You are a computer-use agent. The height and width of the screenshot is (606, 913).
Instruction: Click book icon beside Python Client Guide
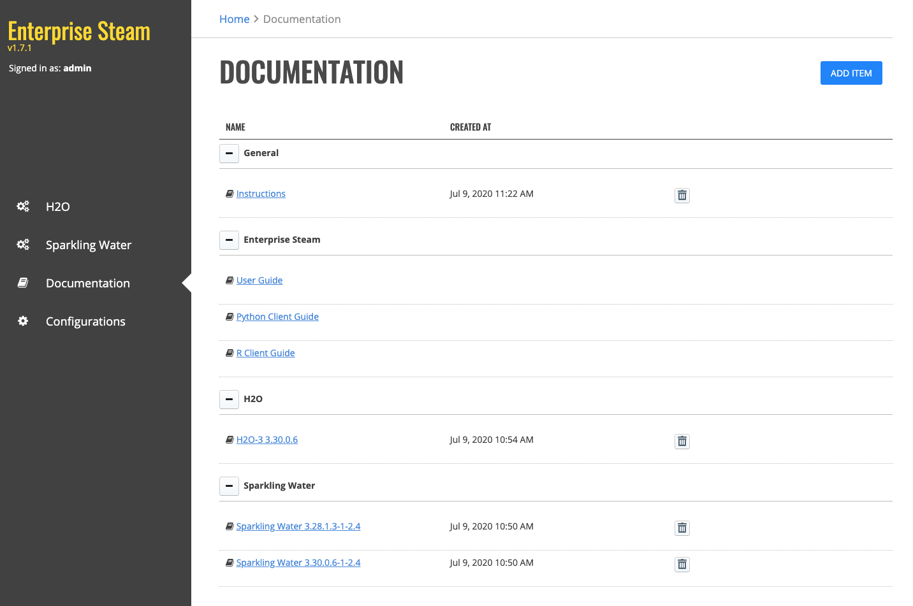coord(230,317)
